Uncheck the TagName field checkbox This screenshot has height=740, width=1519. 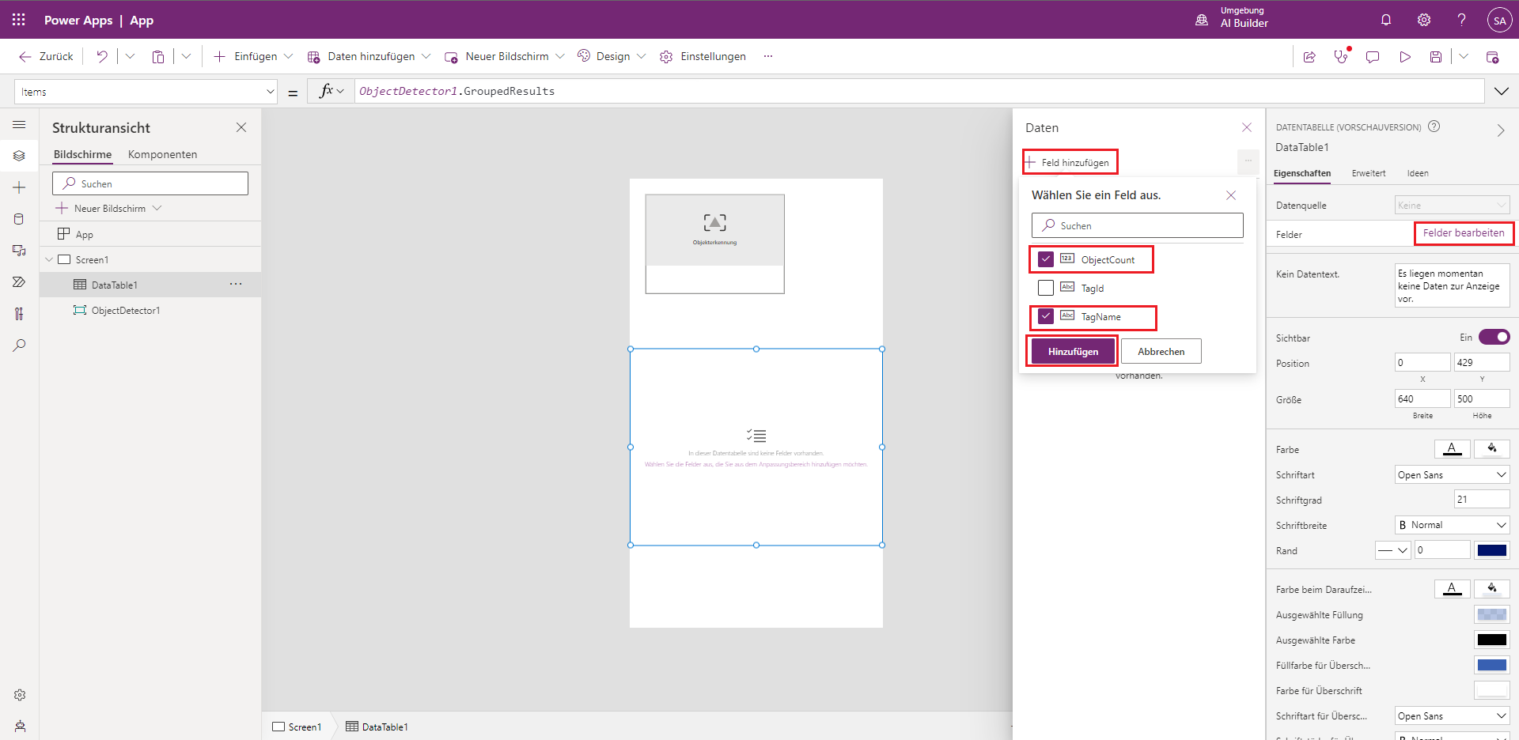[x=1046, y=316]
